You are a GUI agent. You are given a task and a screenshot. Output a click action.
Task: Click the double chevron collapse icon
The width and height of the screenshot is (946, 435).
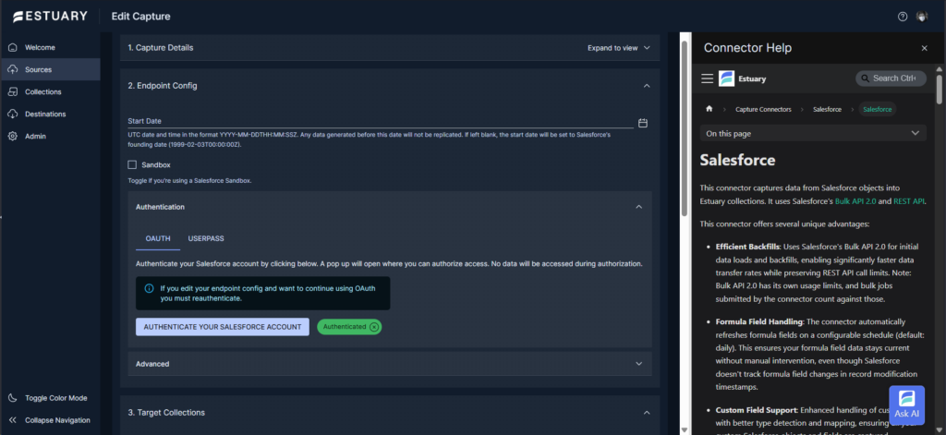[13, 420]
